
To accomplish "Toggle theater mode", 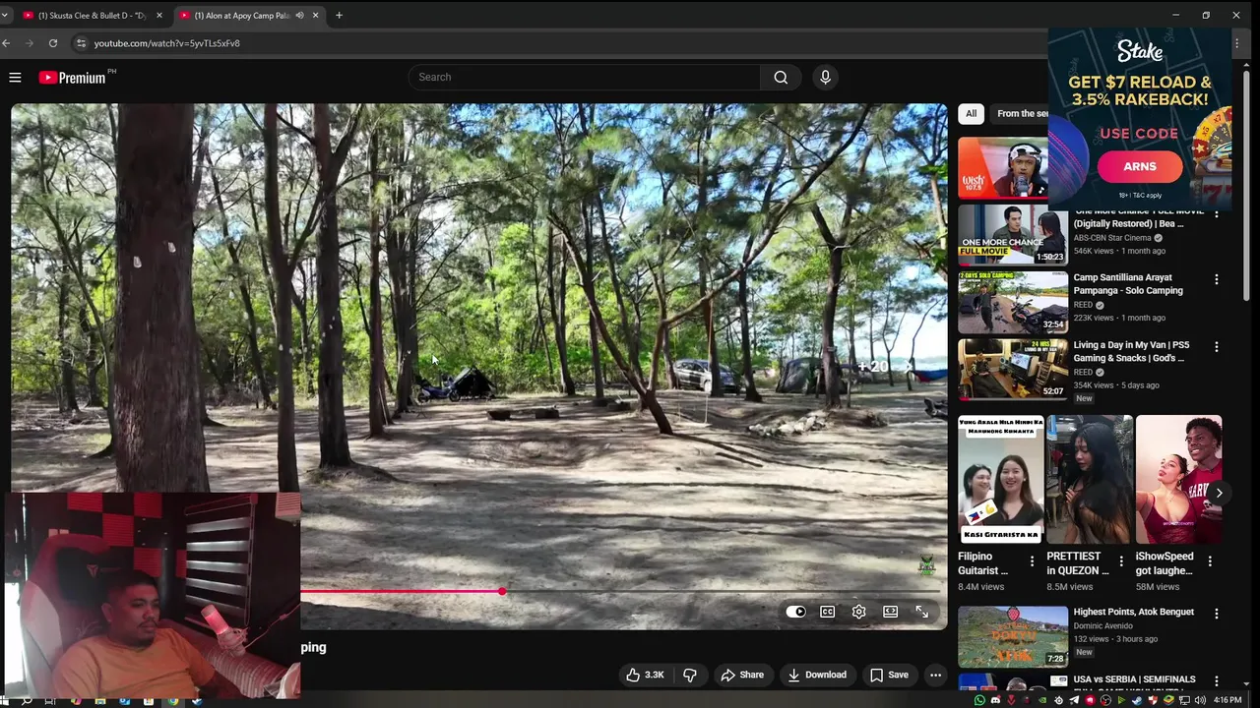I will 890,612.
